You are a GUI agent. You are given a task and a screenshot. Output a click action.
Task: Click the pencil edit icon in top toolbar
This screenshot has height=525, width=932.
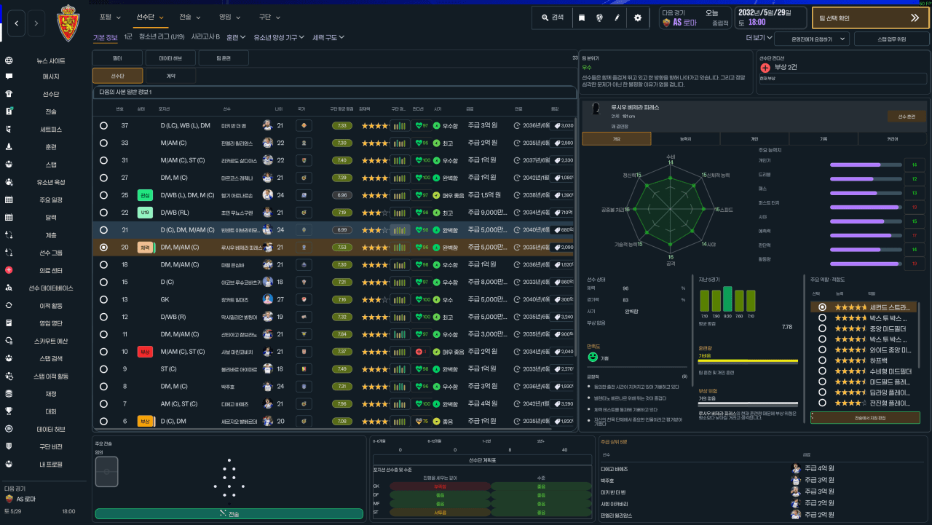pyautogui.click(x=617, y=17)
